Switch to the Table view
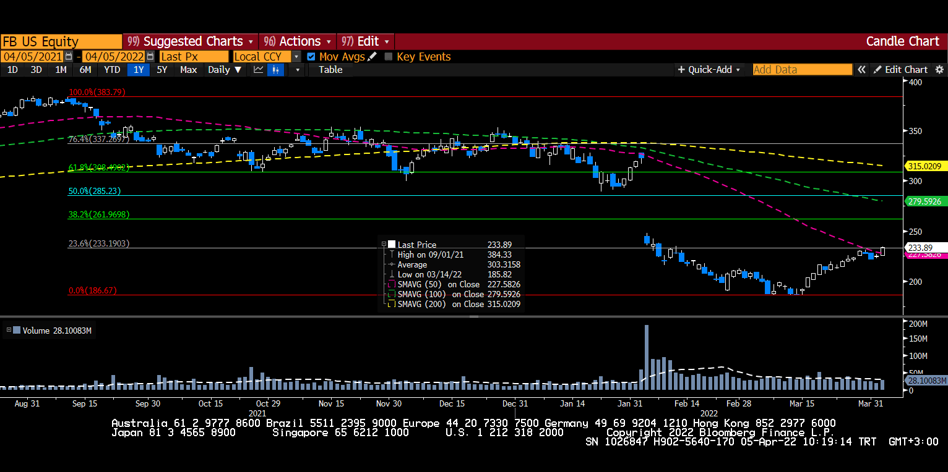 click(x=330, y=70)
